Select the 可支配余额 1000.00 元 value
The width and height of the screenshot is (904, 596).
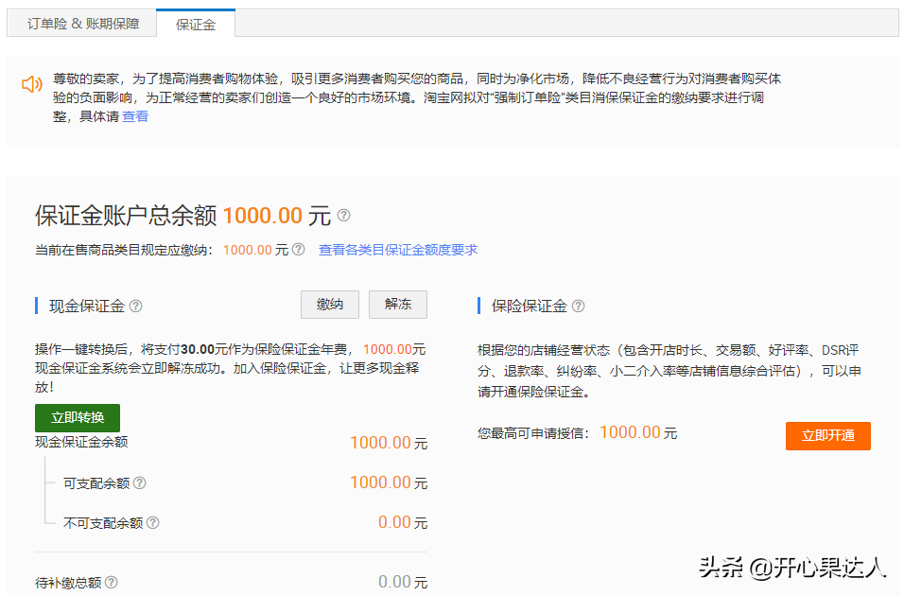coord(389,482)
